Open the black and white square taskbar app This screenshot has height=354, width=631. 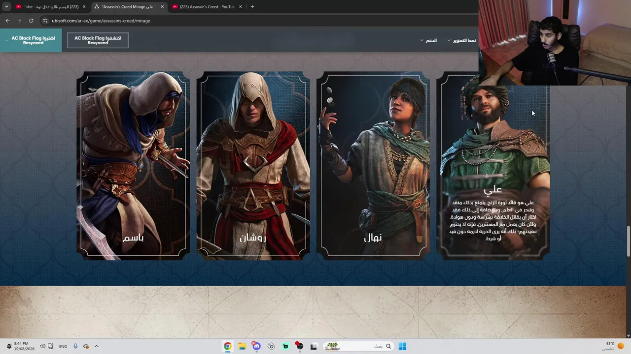(314, 346)
